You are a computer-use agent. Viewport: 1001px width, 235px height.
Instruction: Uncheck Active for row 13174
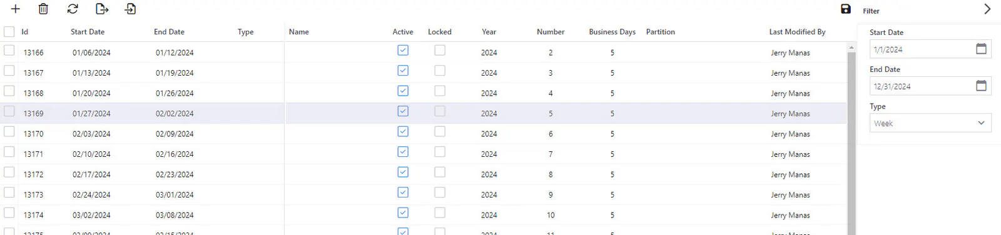403,212
